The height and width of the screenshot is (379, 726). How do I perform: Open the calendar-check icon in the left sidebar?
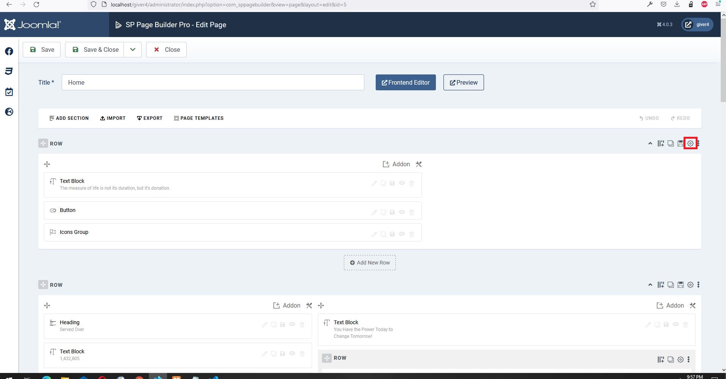(x=9, y=92)
